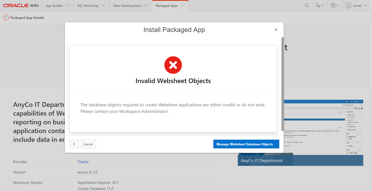Open the search magnifier icon
The width and height of the screenshot is (372, 191).
[307, 5]
